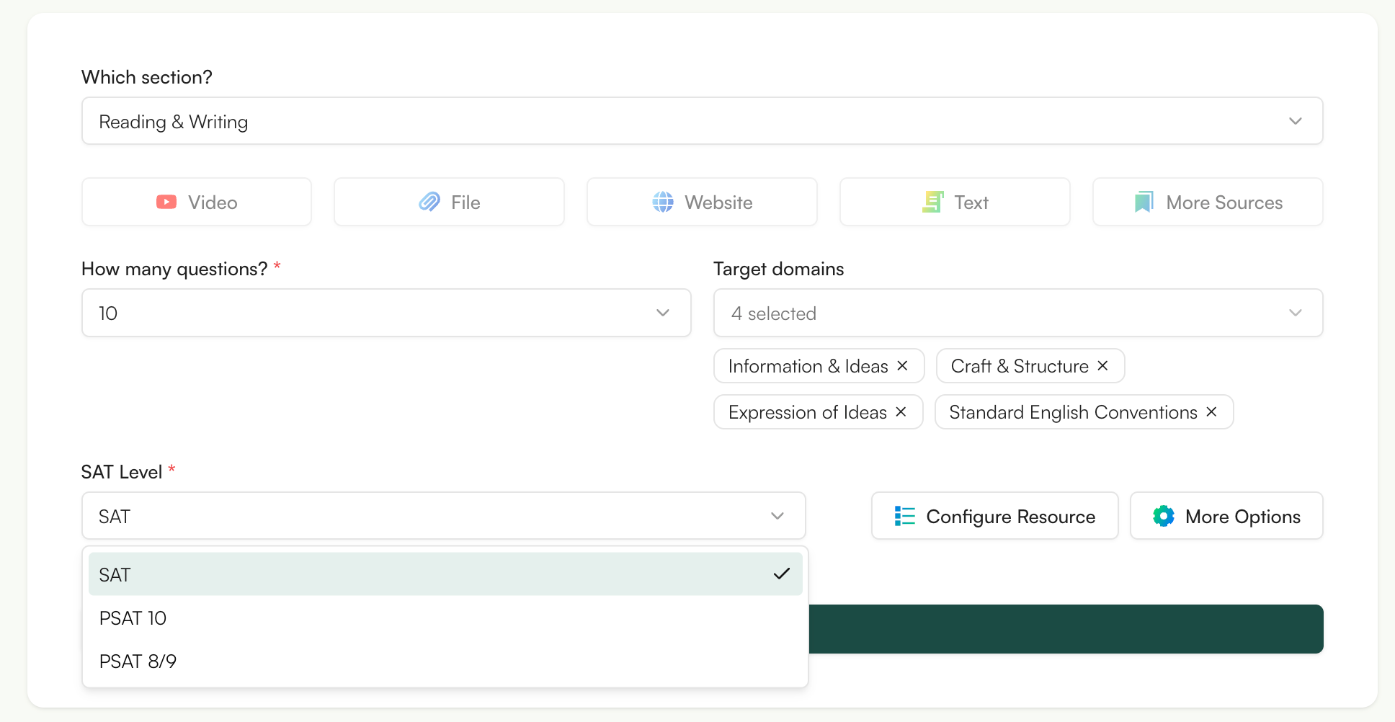The width and height of the screenshot is (1395, 722).
Task: Collapse the SAT Level dropdown field
Action: coord(444,516)
